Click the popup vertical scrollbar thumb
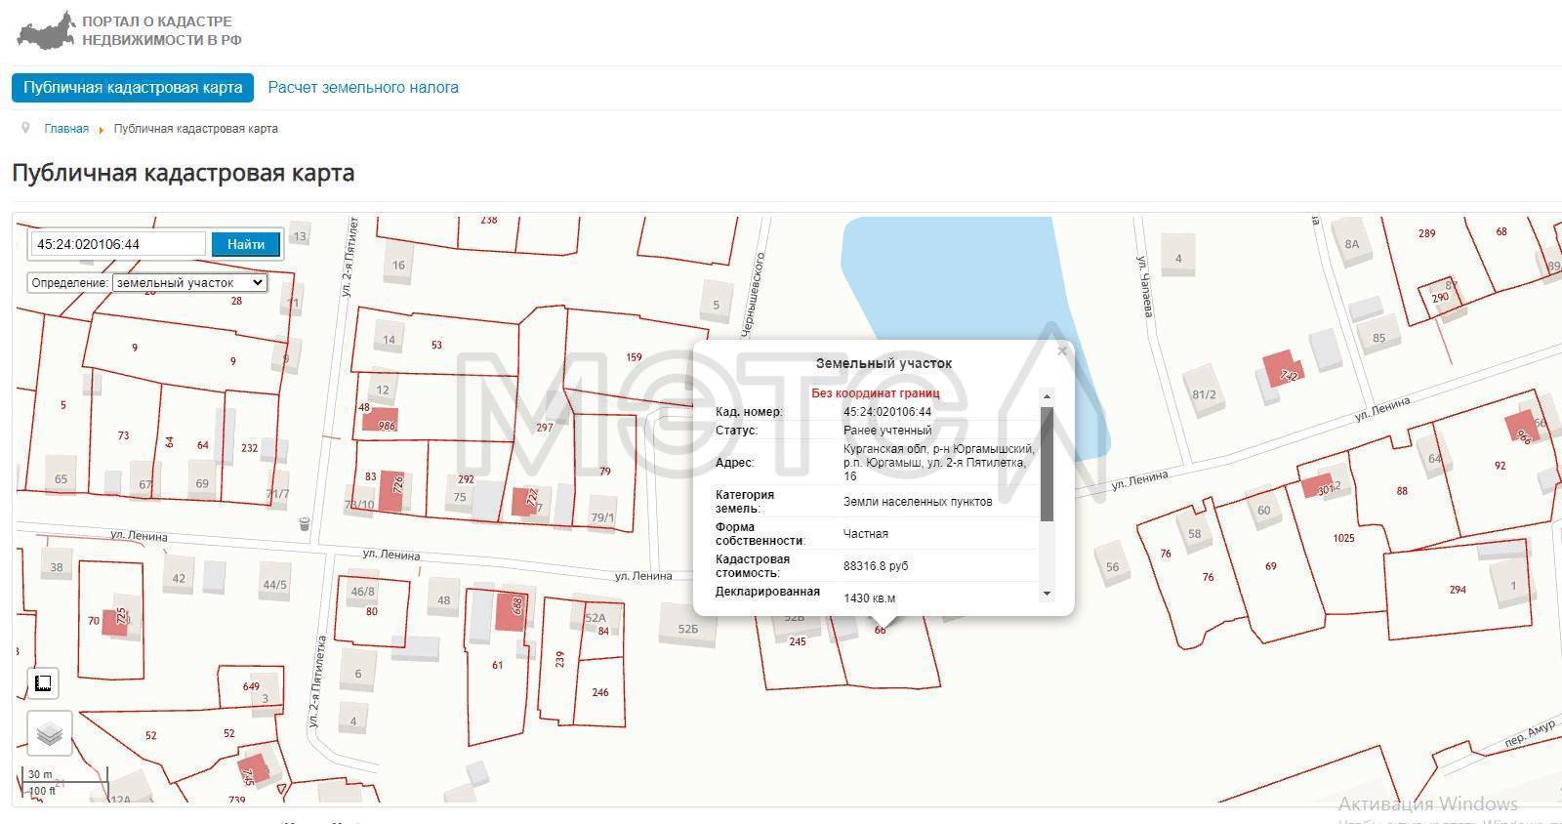 click(1047, 464)
